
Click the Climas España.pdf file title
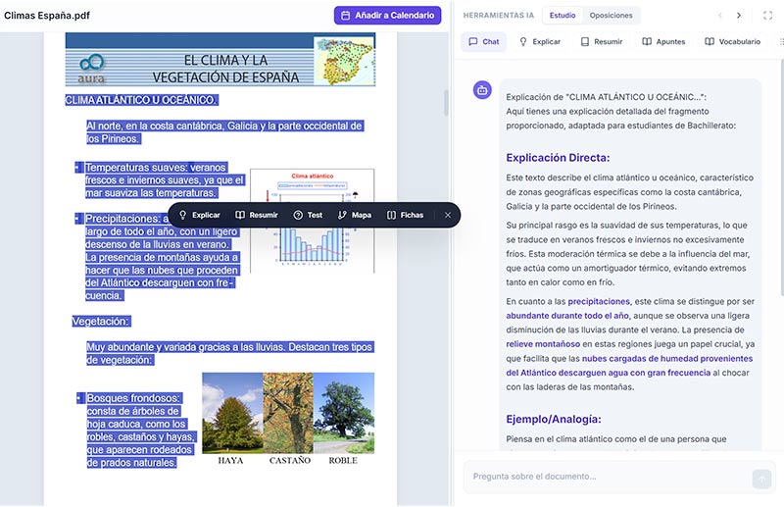tap(47, 16)
